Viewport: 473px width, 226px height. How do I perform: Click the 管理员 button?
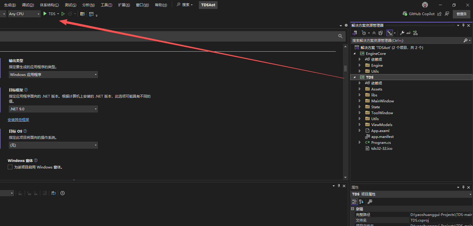[461, 14]
